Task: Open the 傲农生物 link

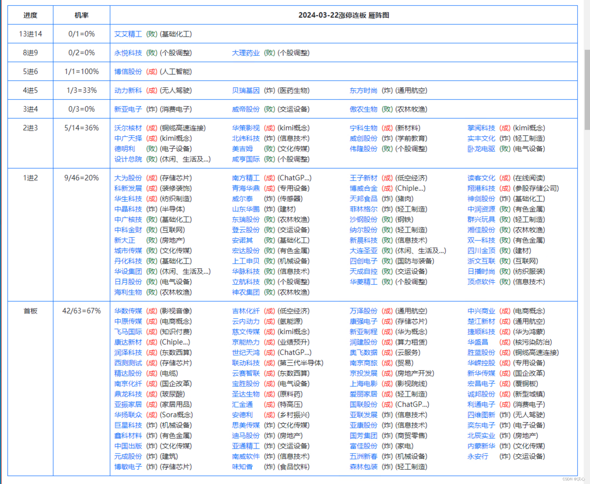Action: pos(363,109)
